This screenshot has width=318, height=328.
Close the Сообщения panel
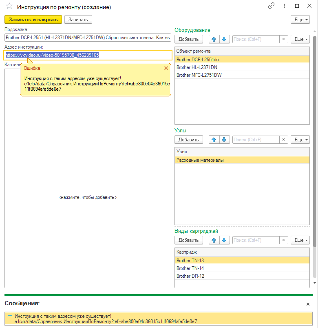point(308,304)
